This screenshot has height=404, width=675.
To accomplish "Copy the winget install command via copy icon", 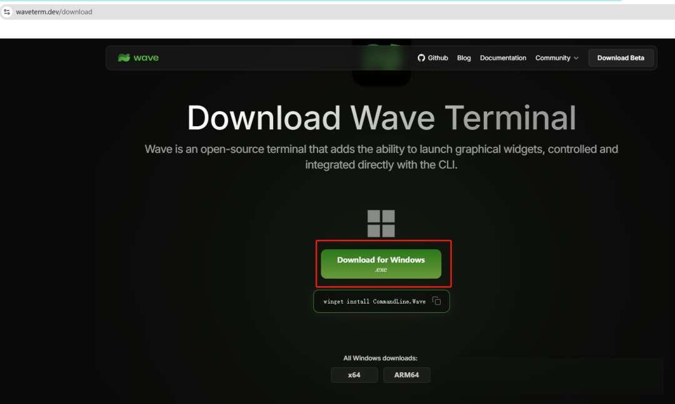I will point(436,301).
